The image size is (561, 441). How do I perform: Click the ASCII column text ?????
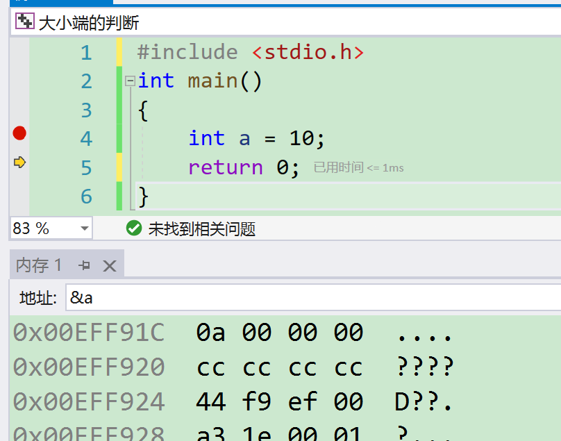tap(425, 367)
